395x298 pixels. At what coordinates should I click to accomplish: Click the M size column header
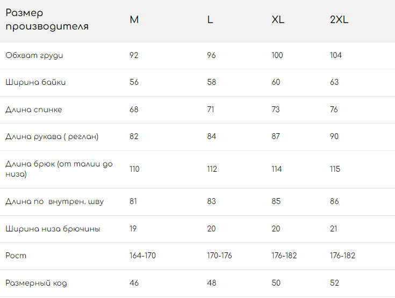[134, 20]
